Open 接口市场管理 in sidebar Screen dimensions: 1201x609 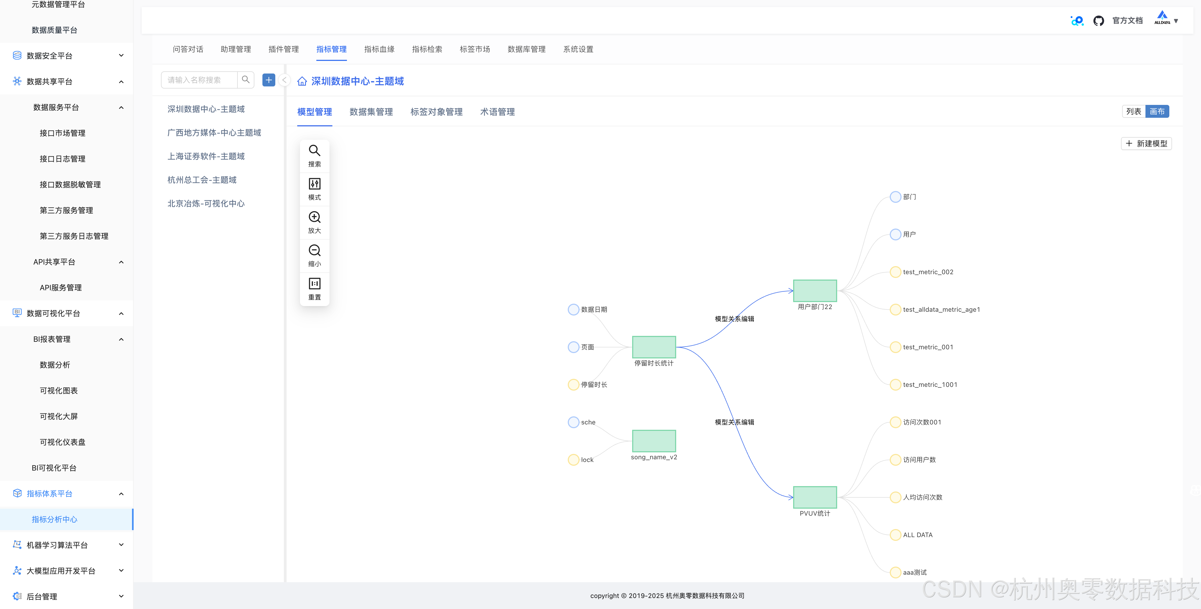(x=63, y=133)
